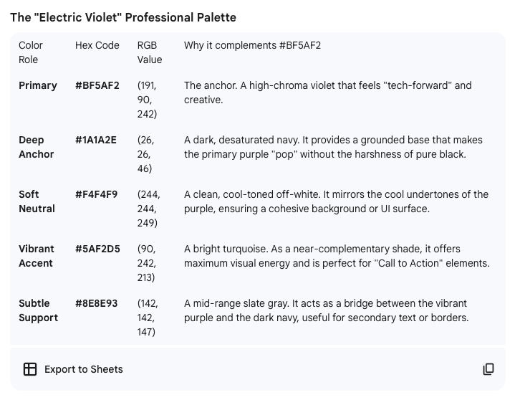Click the RGB Value column header
520x400 pixels.
(x=149, y=52)
